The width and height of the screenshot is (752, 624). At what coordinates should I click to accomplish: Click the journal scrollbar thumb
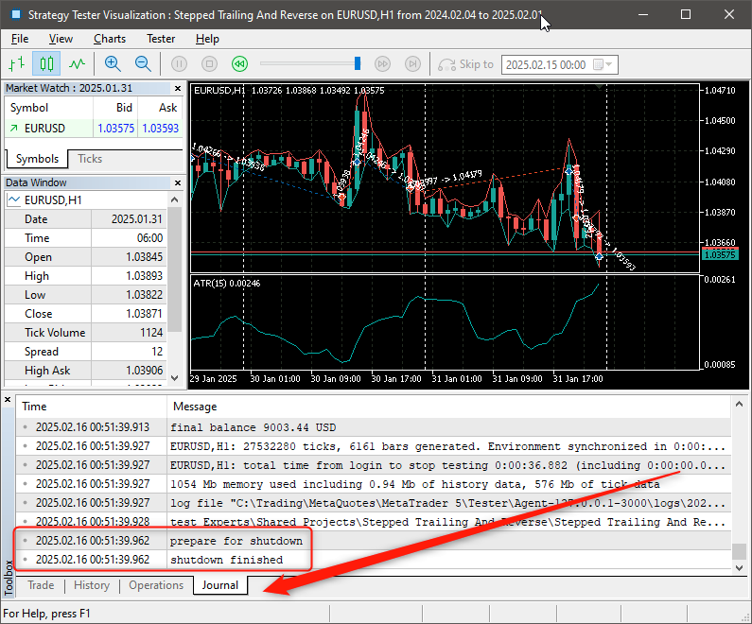point(739,551)
